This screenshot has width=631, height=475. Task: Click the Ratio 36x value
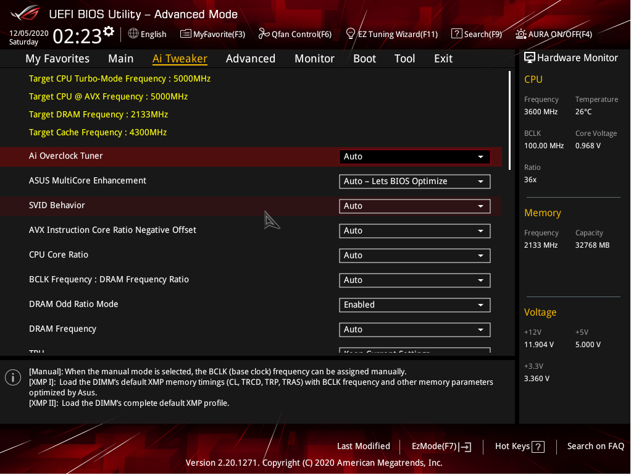530,180
